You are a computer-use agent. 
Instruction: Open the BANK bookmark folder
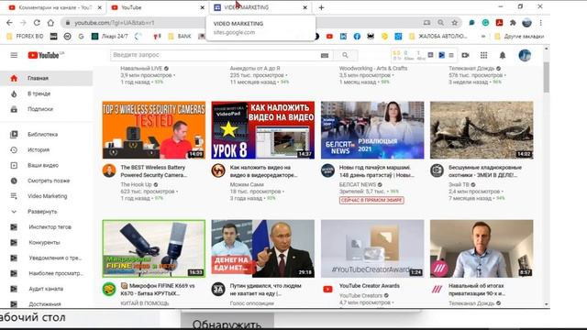click(180, 37)
